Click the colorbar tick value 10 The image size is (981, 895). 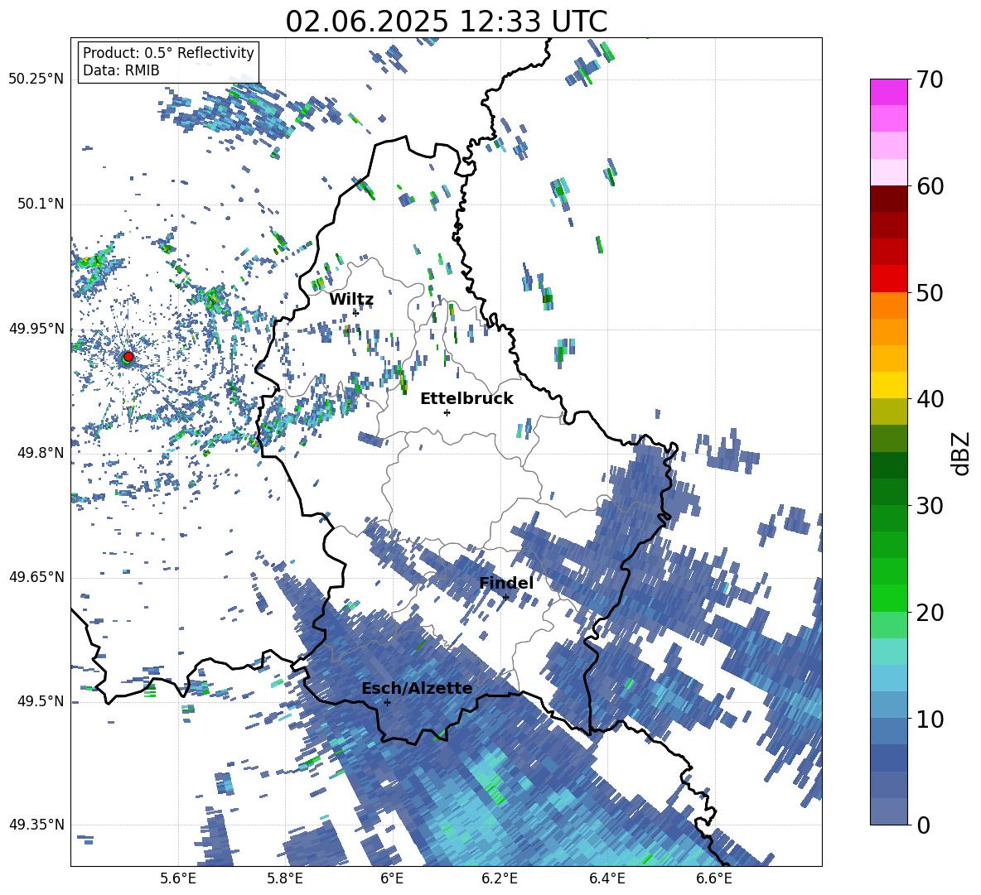pyautogui.click(x=929, y=719)
